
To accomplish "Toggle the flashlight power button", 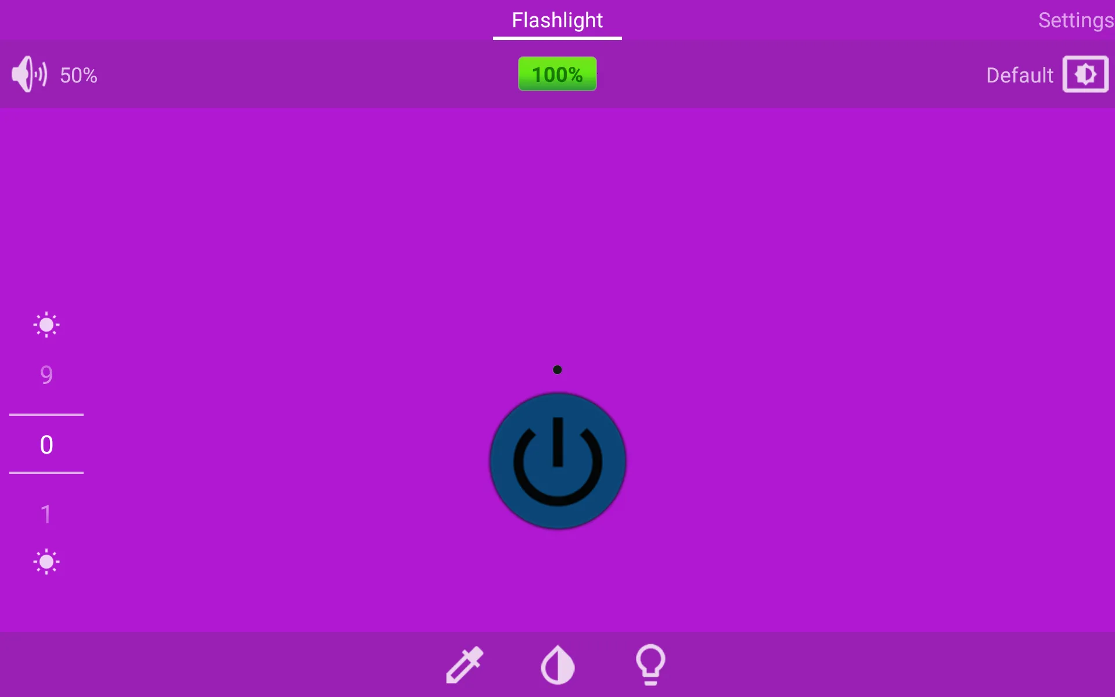I will coord(558,458).
